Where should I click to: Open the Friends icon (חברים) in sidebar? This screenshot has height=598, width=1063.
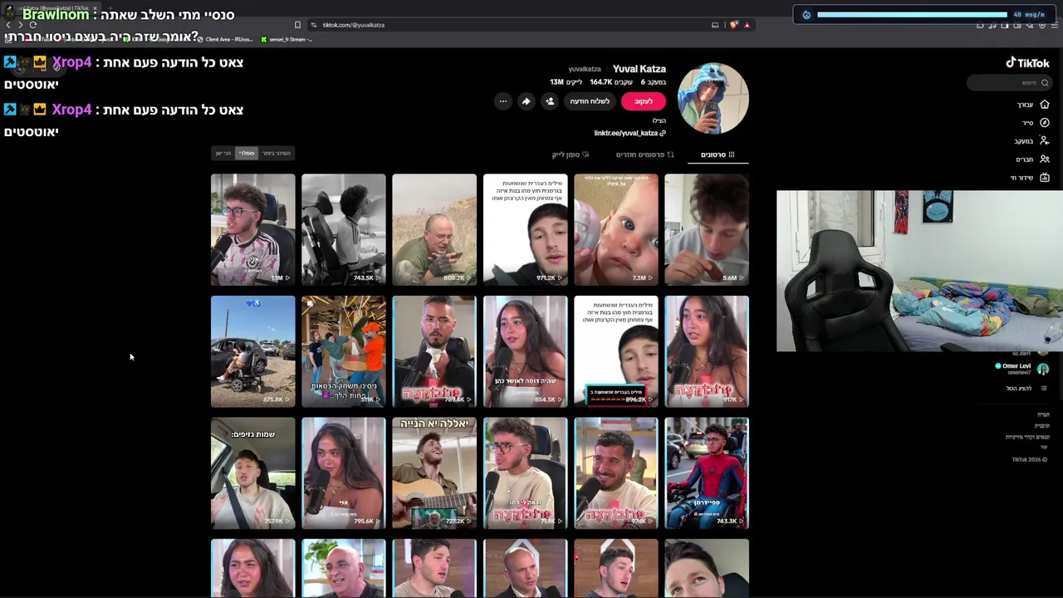[1045, 159]
